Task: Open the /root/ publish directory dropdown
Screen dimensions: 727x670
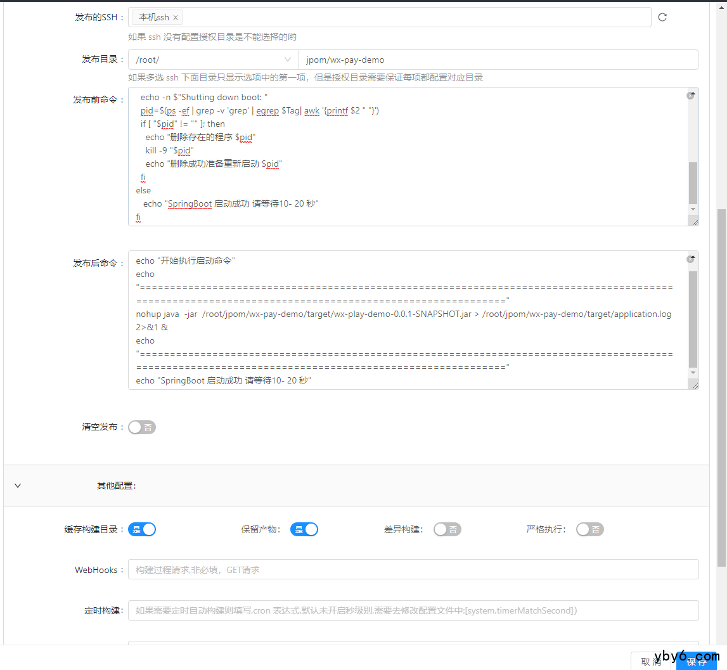Action: click(213, 60)
